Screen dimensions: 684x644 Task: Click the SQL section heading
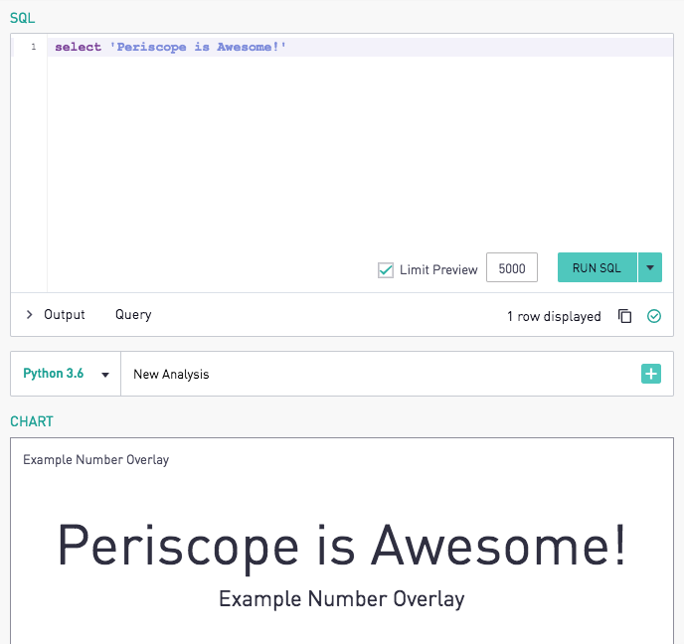coord(22,18)
